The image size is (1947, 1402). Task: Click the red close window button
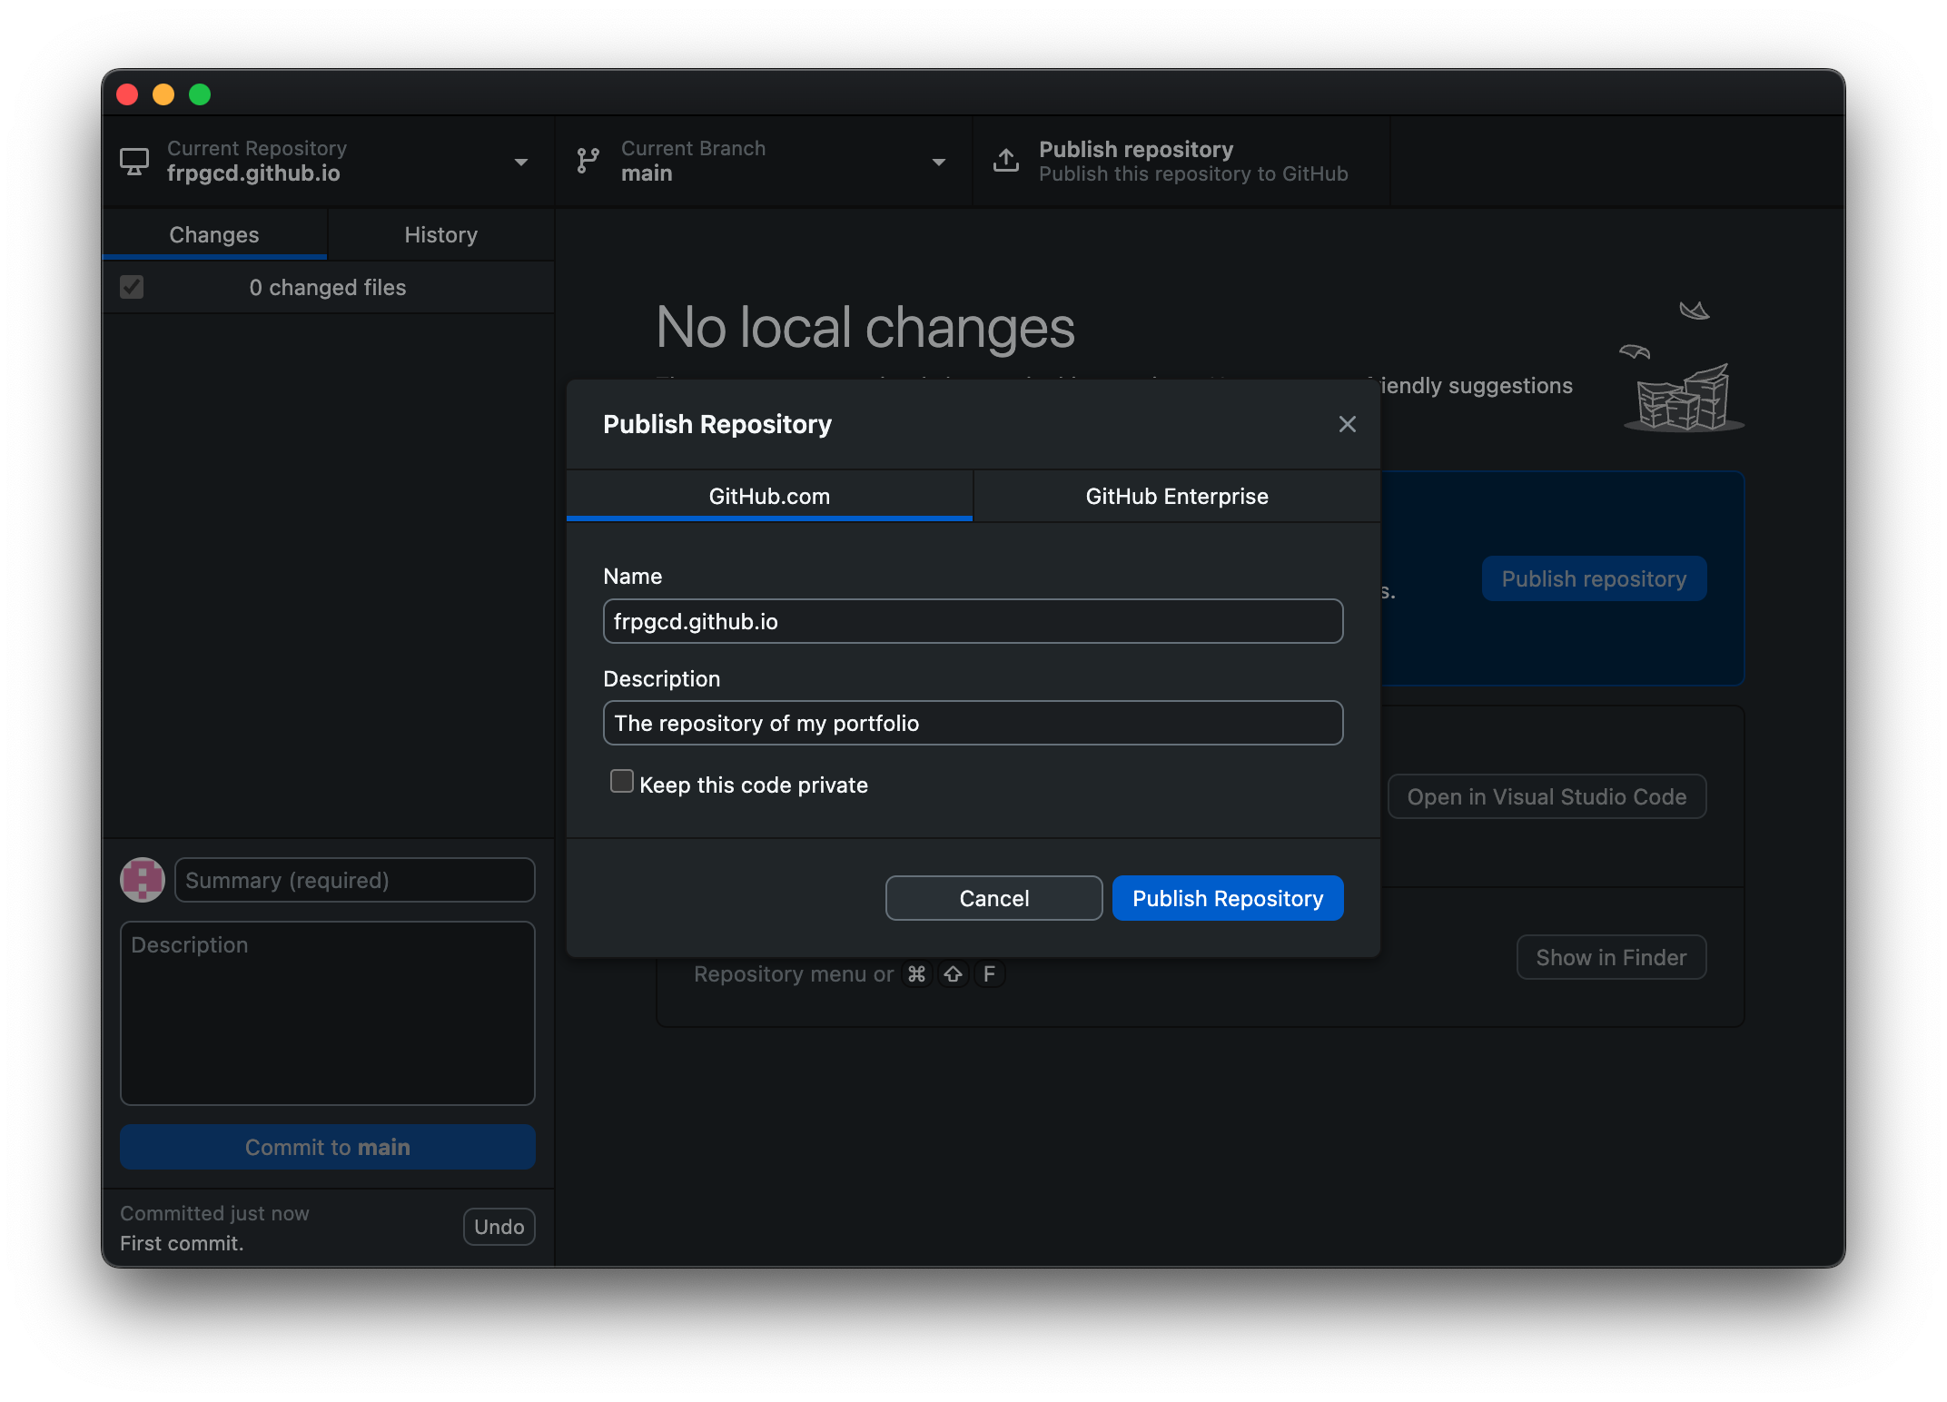(x=128, y=94)
